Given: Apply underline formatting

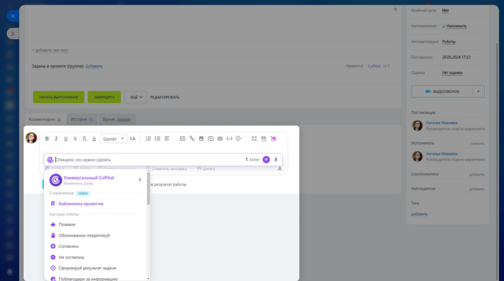Looking at the screenshot, I should [x=66, y=139].
